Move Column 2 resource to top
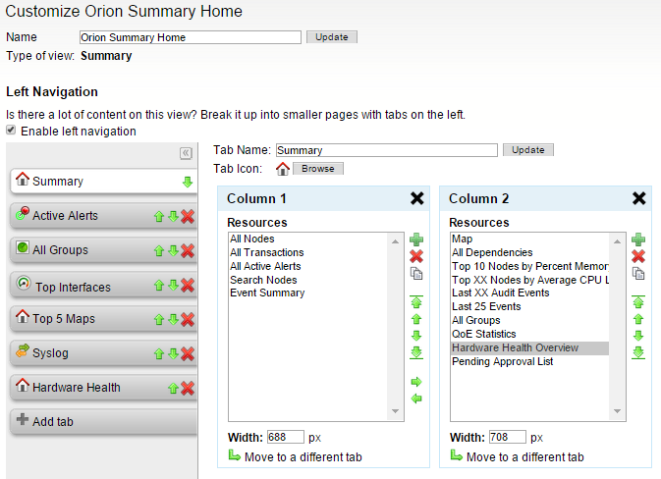Image resolution: width=661 pixels, height=479 pixels. [x=638, y=301]
